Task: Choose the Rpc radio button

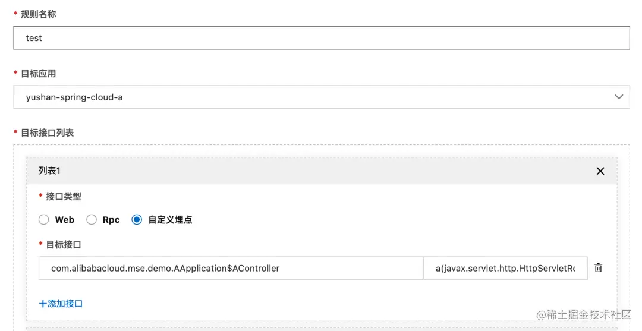Action: [x=92, y=220]
